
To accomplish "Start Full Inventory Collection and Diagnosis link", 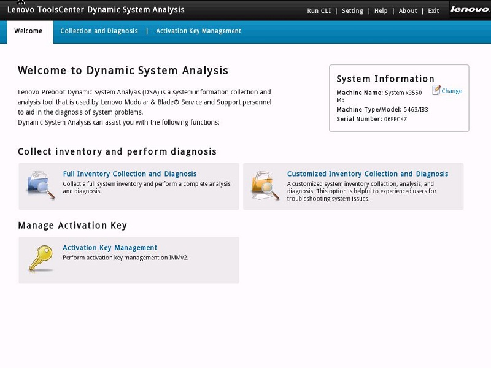I will [130, 174].
